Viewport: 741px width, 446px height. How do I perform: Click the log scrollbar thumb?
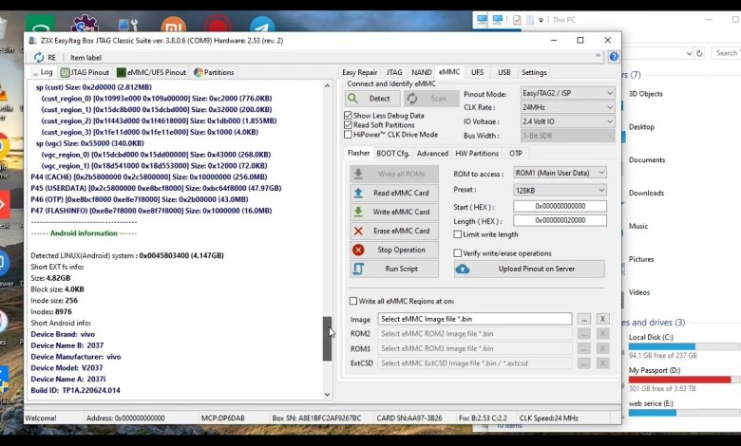327,339
